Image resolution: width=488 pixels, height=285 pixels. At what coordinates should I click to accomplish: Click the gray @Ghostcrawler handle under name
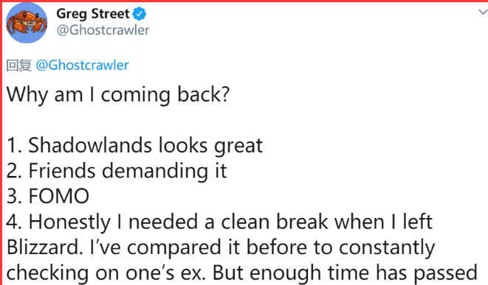[103, 30]
